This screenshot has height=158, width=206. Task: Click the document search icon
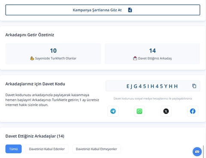point(130,10)
